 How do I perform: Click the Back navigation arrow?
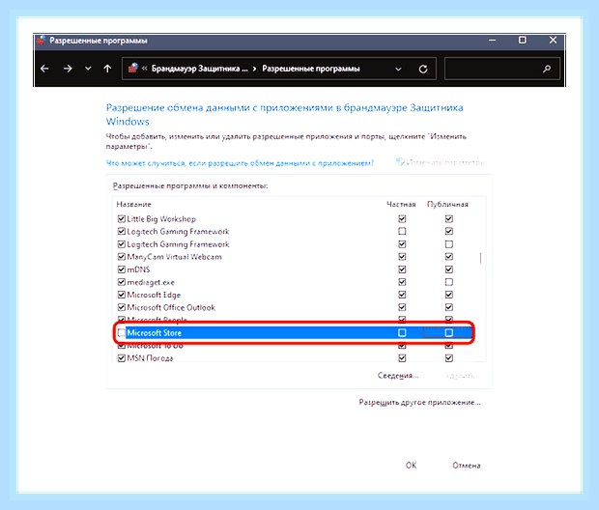(x=44, y=69)
